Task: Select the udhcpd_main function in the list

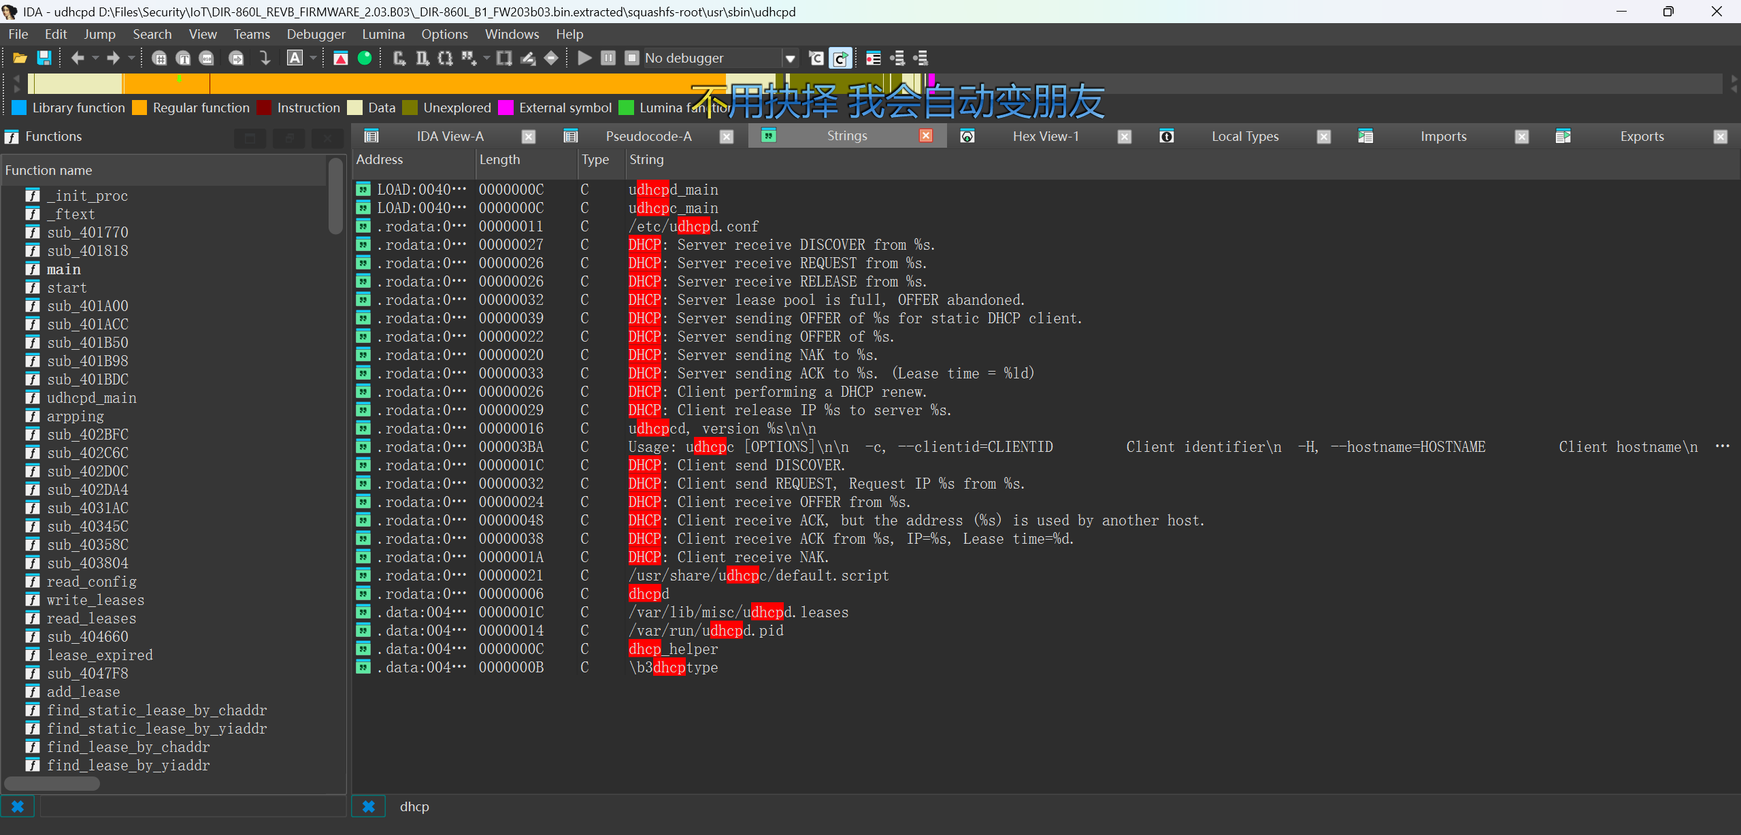Action: pyautogui.click(x=91, y=397)
